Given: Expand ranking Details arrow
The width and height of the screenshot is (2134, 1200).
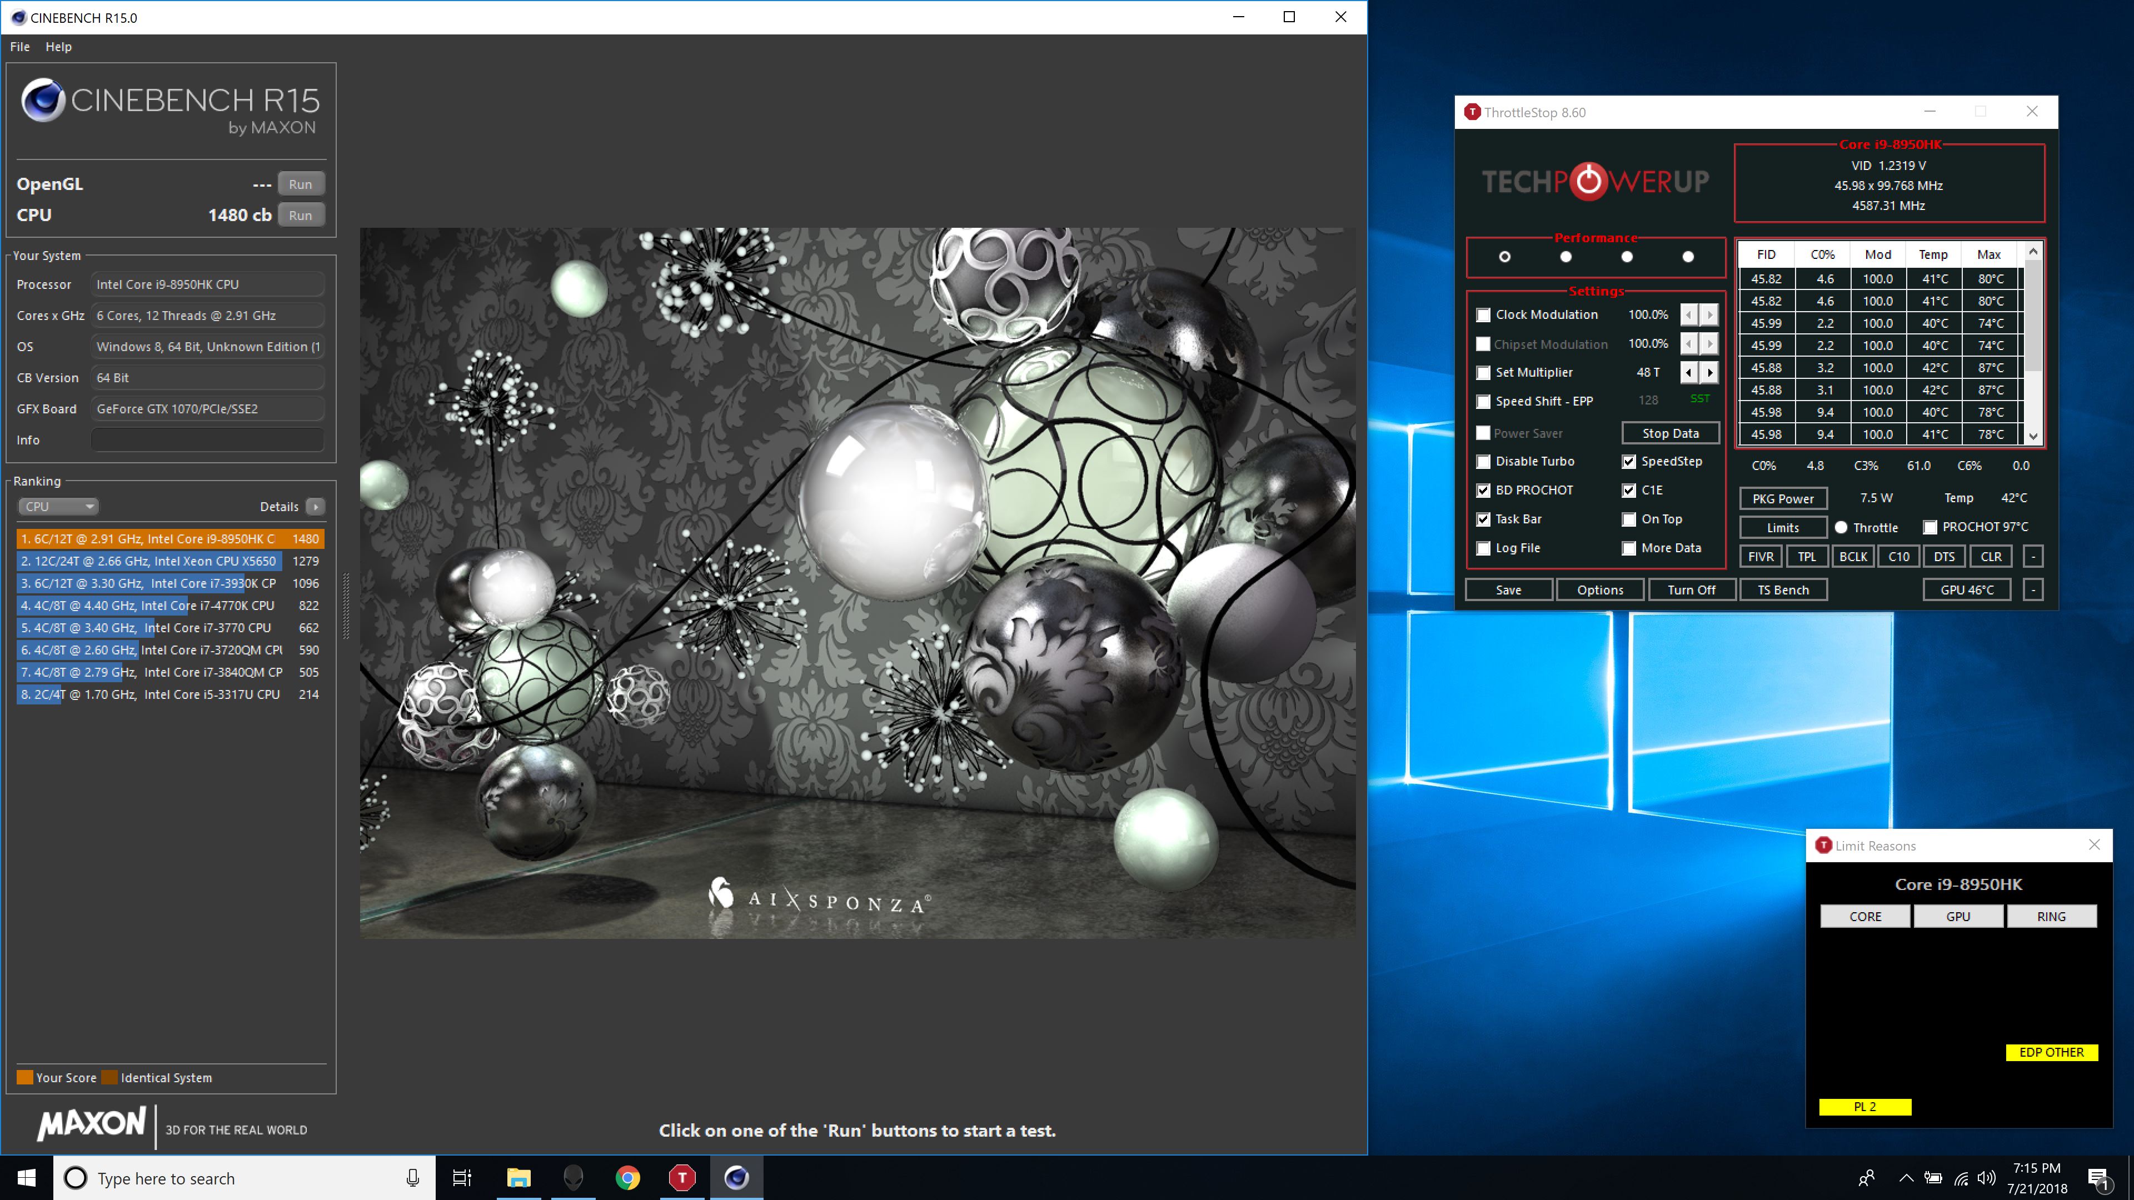Looking at the screenshot, I should (315, 507).
